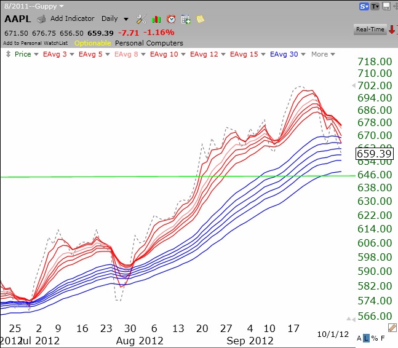Click the Sep 2012 time axis label
The image size is (398, 348).
(x=250, y=341)
